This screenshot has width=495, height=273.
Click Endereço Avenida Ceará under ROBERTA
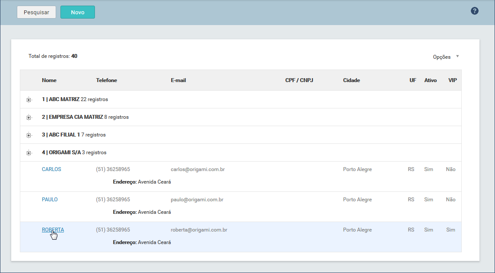[142, 243]
